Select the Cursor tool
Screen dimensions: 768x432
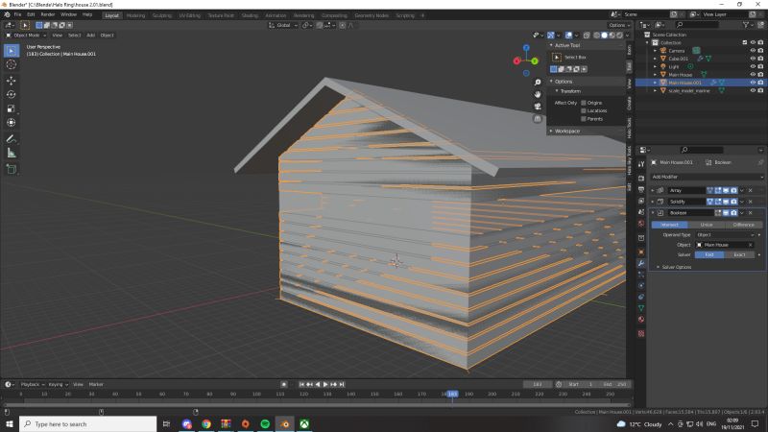pos(12,64)
